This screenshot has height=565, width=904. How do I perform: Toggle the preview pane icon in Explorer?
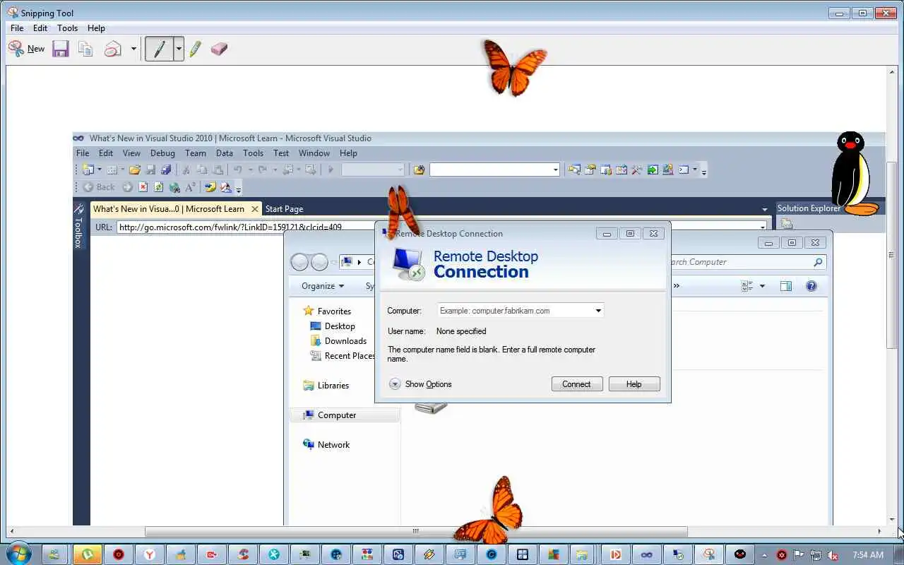coord(786,286)
